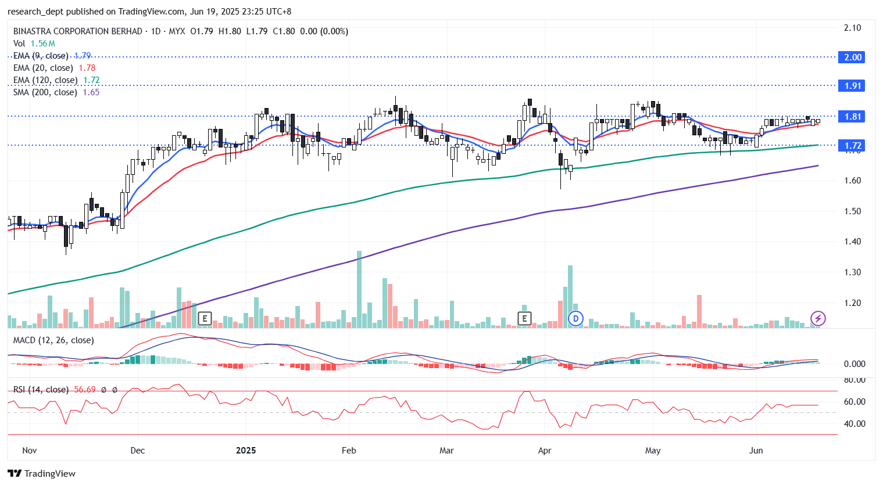Screen dimensions: 883x486
Task: Click the Mar label on the time axis
Action: point(446,451)
